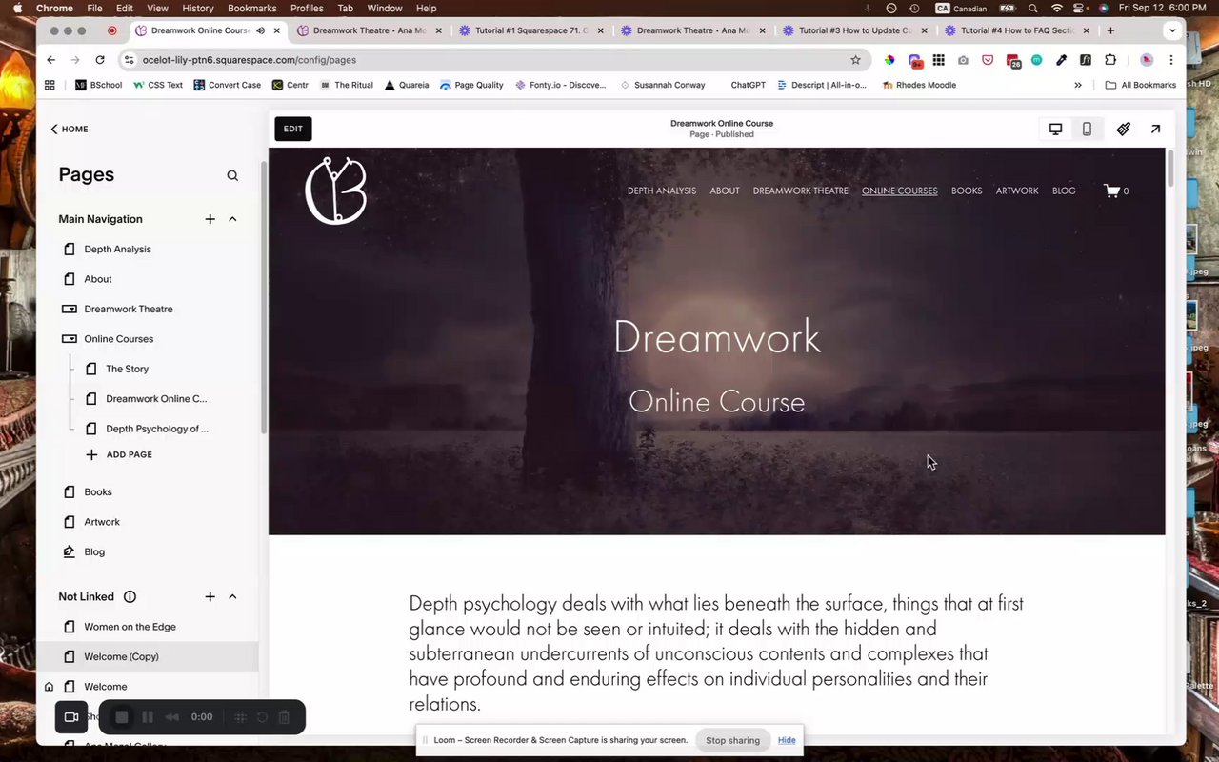Open the Fonts Ninja extension icon
Viewport: 1219px width, 762px height.
1086,60
